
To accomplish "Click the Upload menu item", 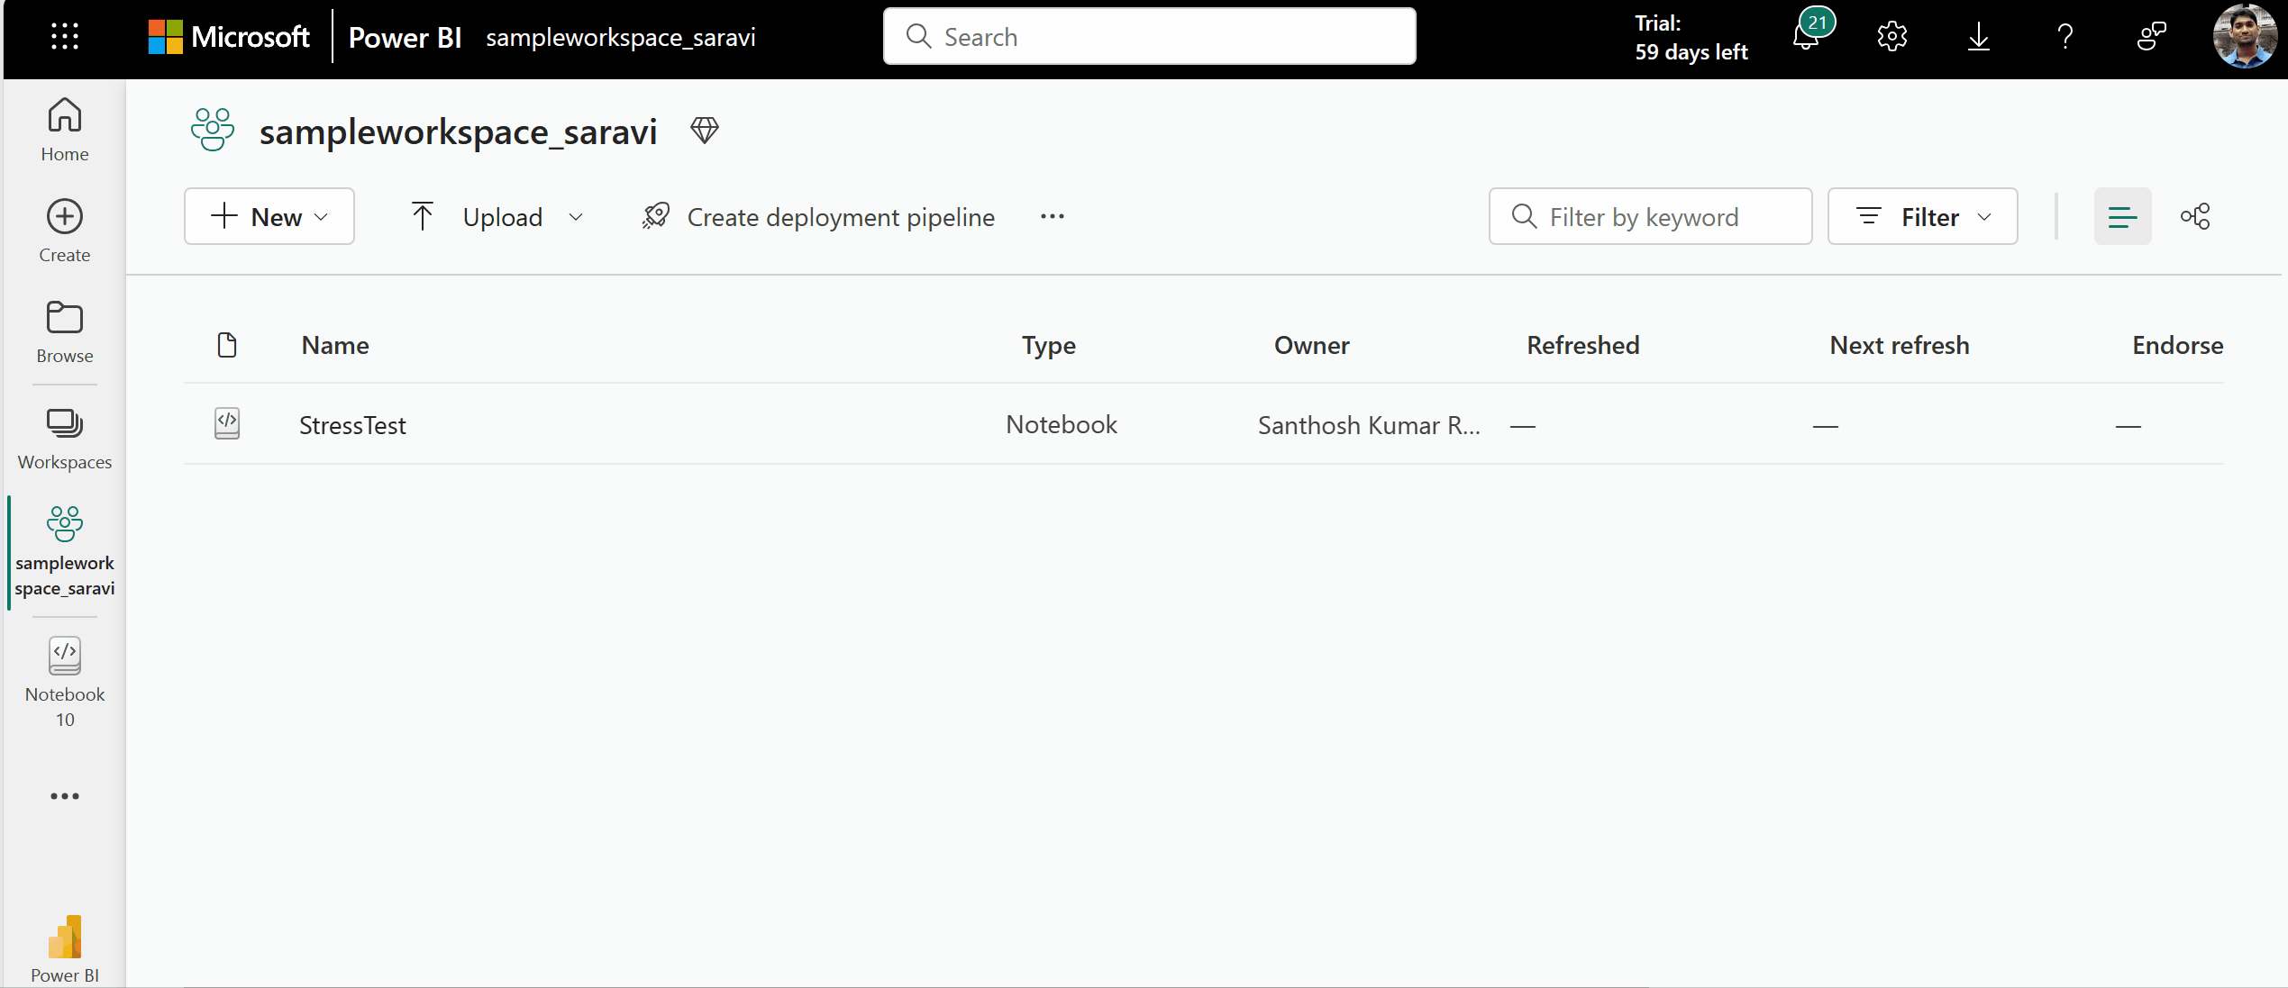I will (x=502, y=216).
